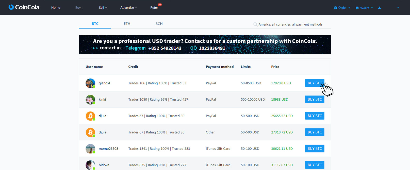Viewport: 410px width, 170px height.
Task: Click momo23308's iTunes Gift Card cell
Action: 218,149
